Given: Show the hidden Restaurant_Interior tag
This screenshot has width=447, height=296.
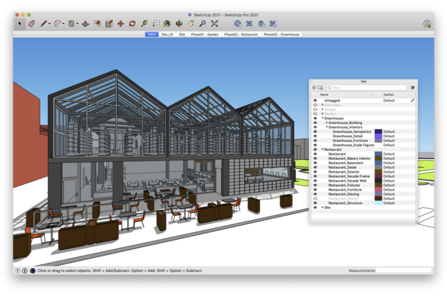Looking at the screenshot, I should click(315, 199).
